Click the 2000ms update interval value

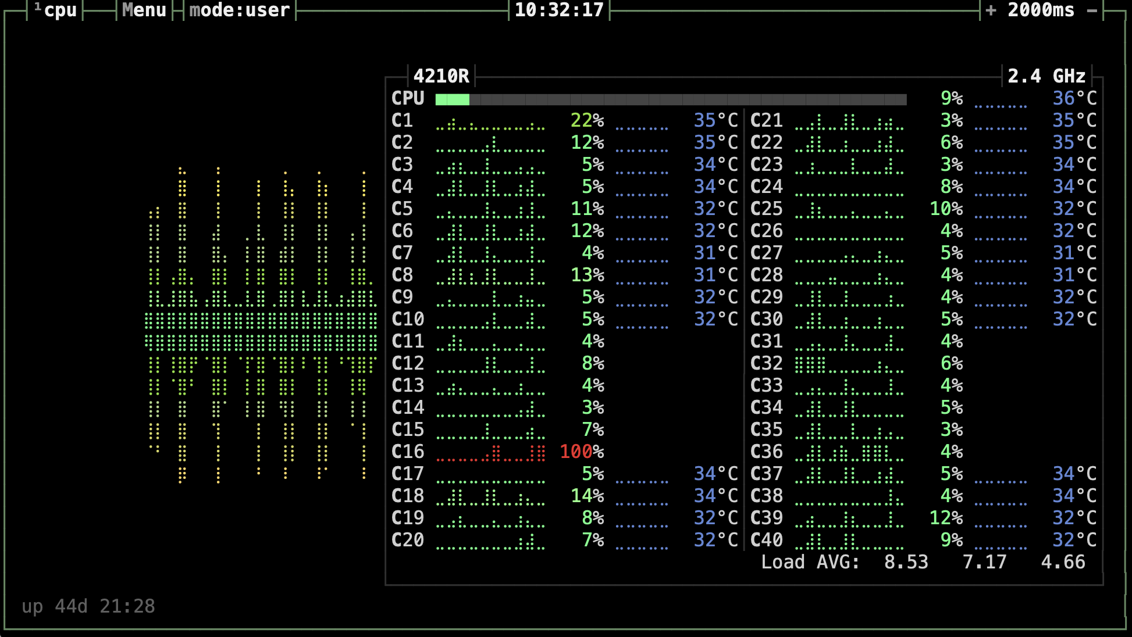tap(1041, 9)
